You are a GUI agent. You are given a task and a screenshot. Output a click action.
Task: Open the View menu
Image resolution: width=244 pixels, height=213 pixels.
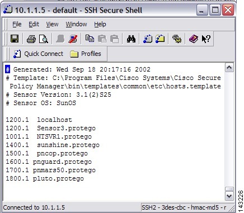pos(52,24)
